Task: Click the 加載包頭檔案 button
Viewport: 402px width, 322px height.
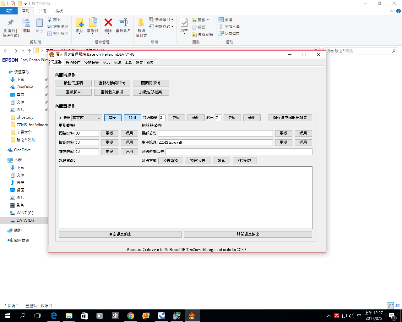Action: [x=151, y=92]
